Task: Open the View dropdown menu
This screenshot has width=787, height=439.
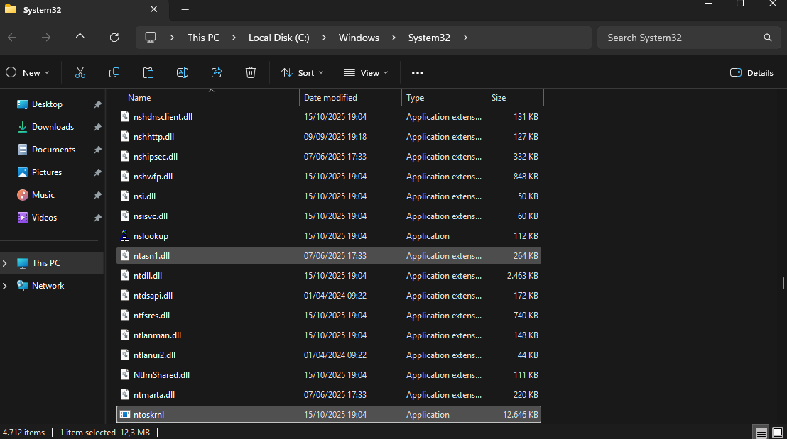Action: [x=366, y=72]
